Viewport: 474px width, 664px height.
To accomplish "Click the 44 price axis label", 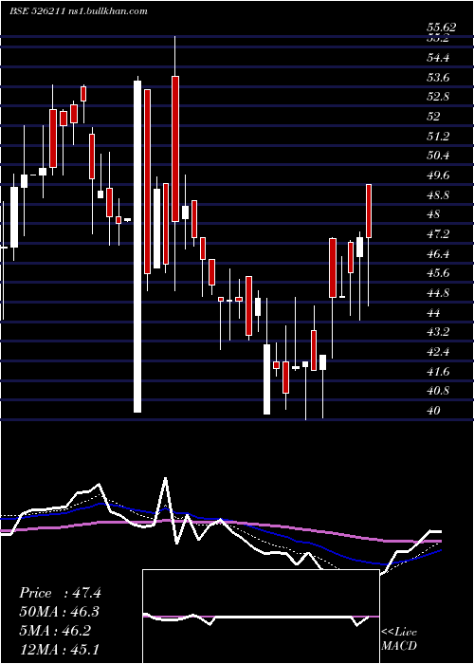I will [x=433, y=312].
